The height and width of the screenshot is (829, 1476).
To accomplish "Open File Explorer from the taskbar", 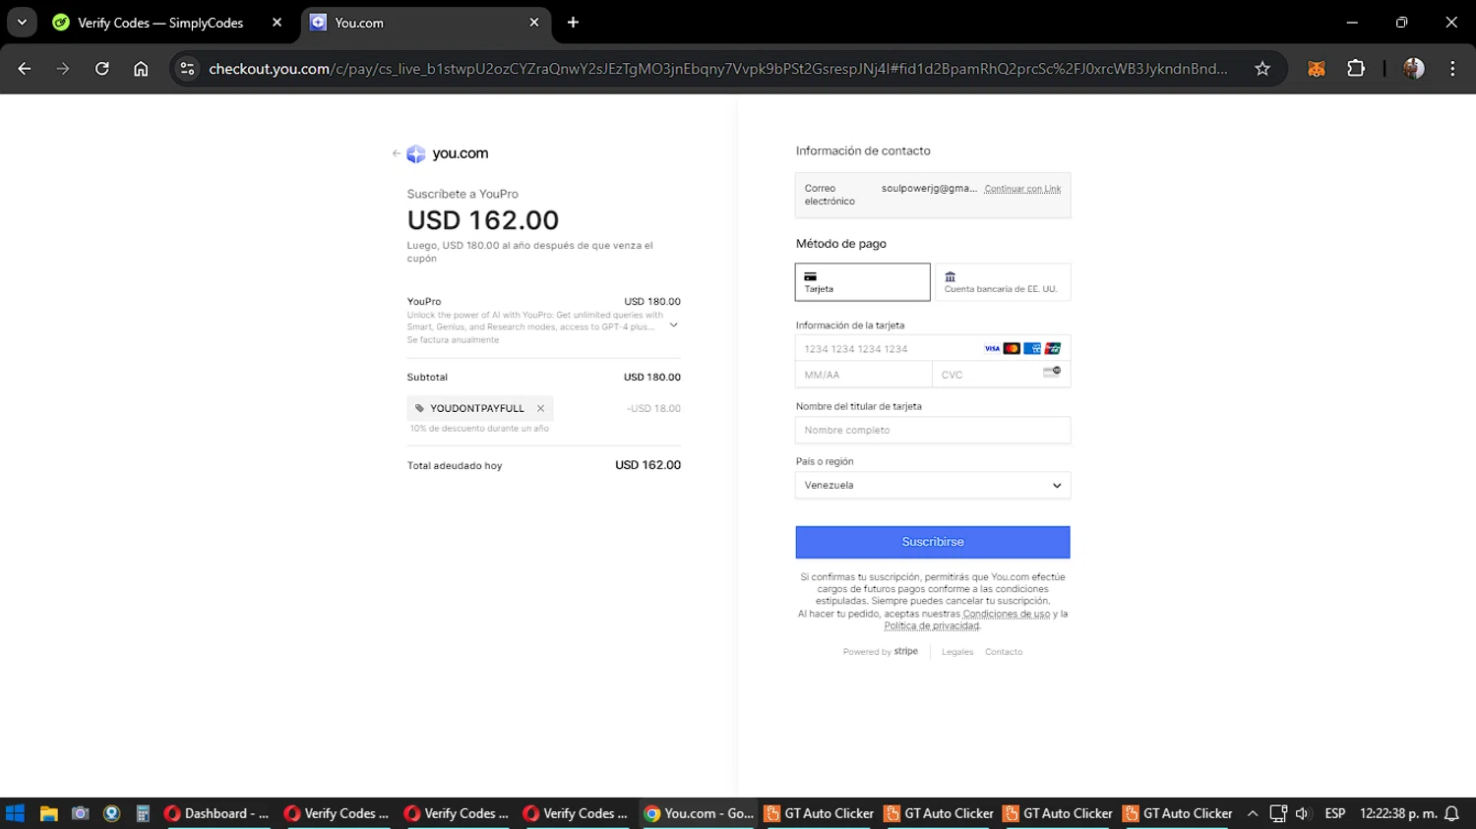I will tap(48, 813).
